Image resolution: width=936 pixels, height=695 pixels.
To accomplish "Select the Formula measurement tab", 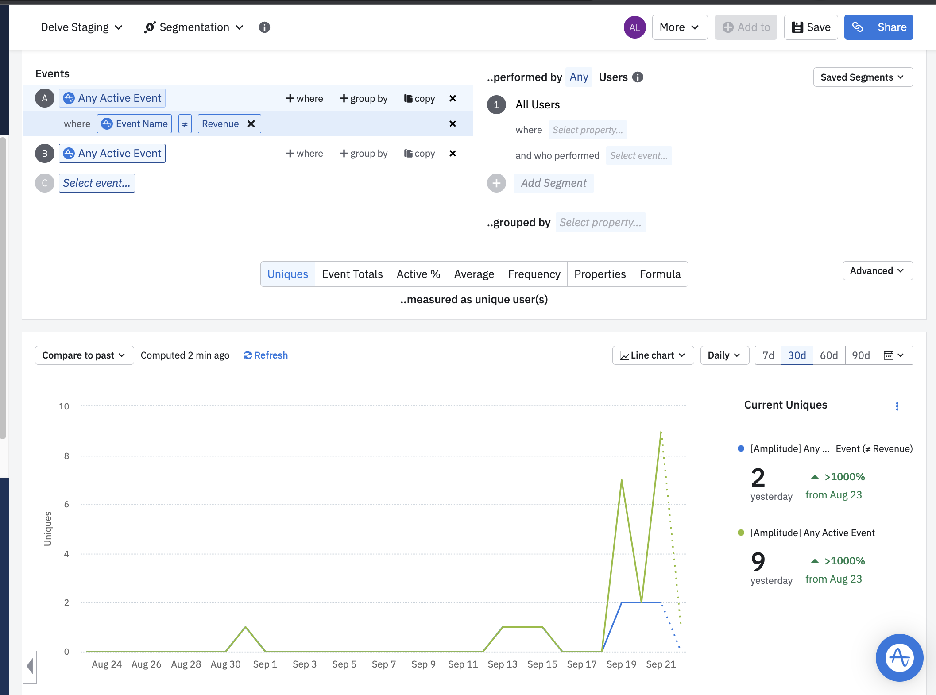I will tap(660, 274).
